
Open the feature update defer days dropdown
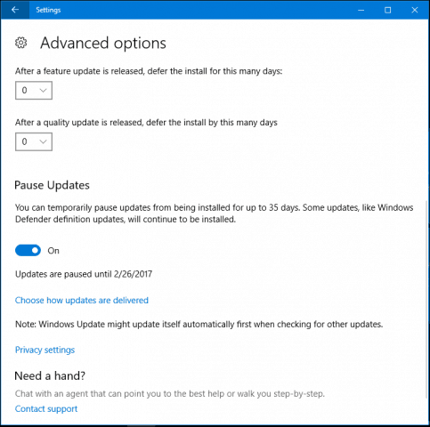pos(34,91)
